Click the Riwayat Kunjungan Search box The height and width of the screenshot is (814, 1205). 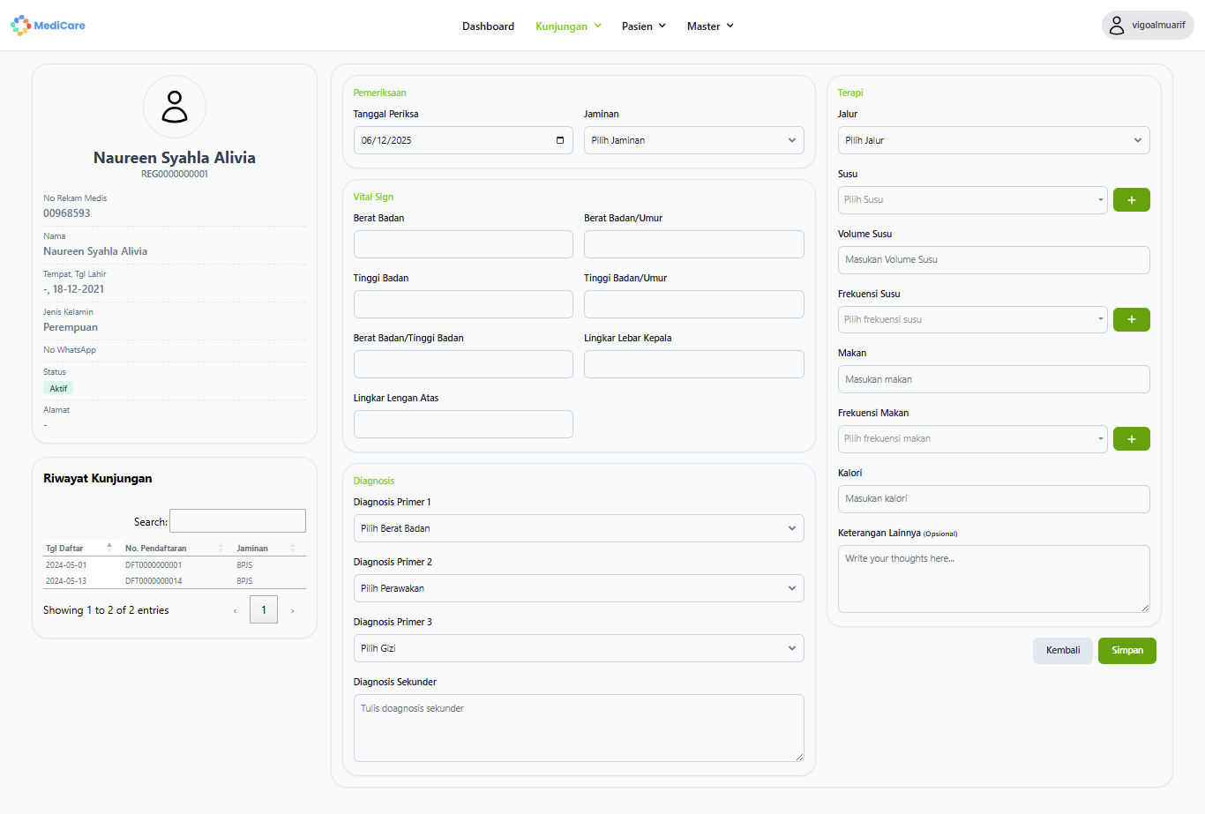(x=237, y=521)
